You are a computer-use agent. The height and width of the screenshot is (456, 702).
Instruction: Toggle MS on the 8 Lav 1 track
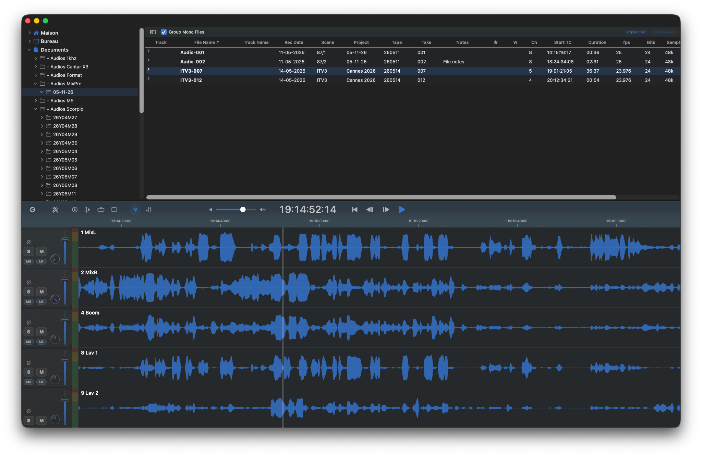coord(29,382)
